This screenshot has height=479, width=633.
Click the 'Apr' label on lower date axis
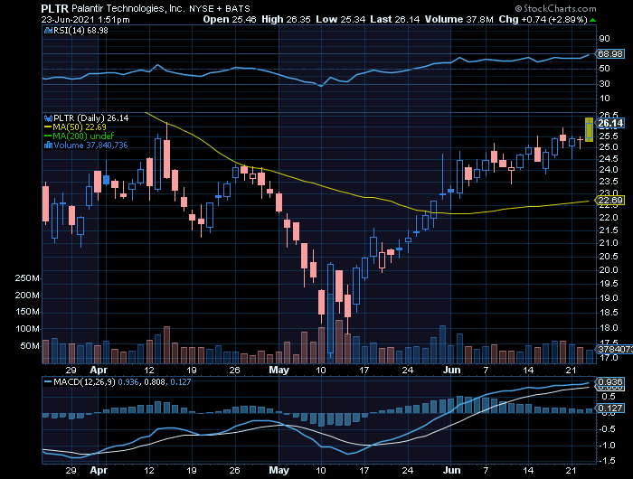(99, 471)
